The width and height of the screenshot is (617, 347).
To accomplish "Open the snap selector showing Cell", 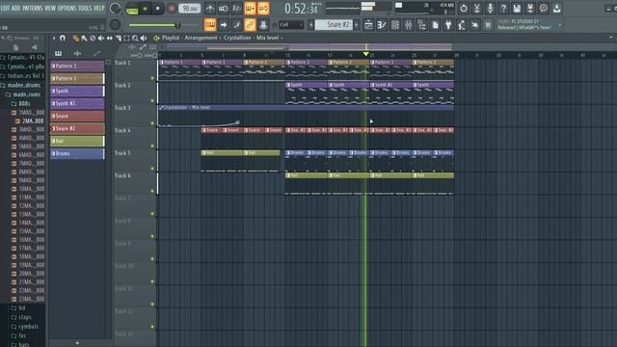I will [x=291, y=25].
